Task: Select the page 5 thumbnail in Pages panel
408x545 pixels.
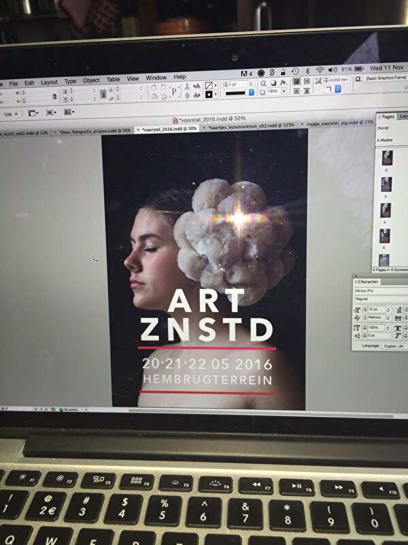Action: (x=385, y=236)
